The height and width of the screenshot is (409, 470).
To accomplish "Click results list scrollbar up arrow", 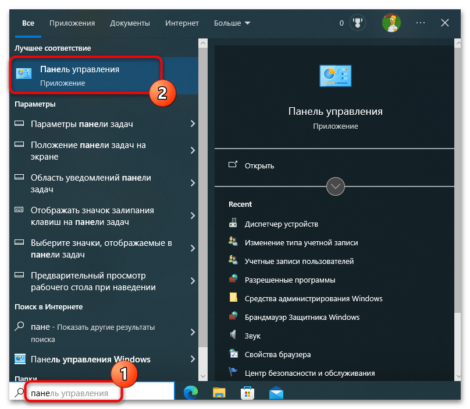I will pos(203,43).
